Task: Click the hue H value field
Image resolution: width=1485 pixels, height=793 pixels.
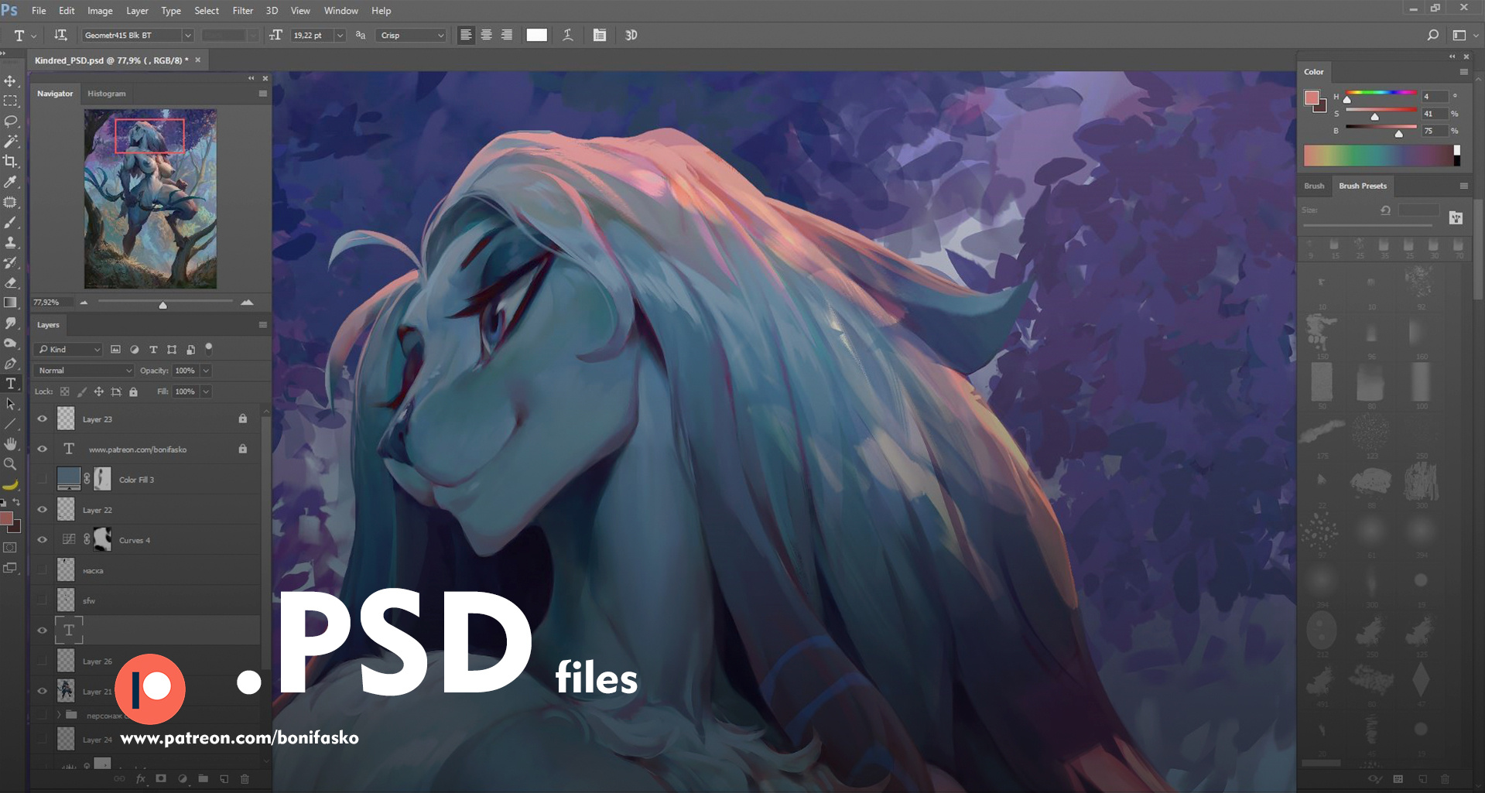Action: tap(1434, 97)
